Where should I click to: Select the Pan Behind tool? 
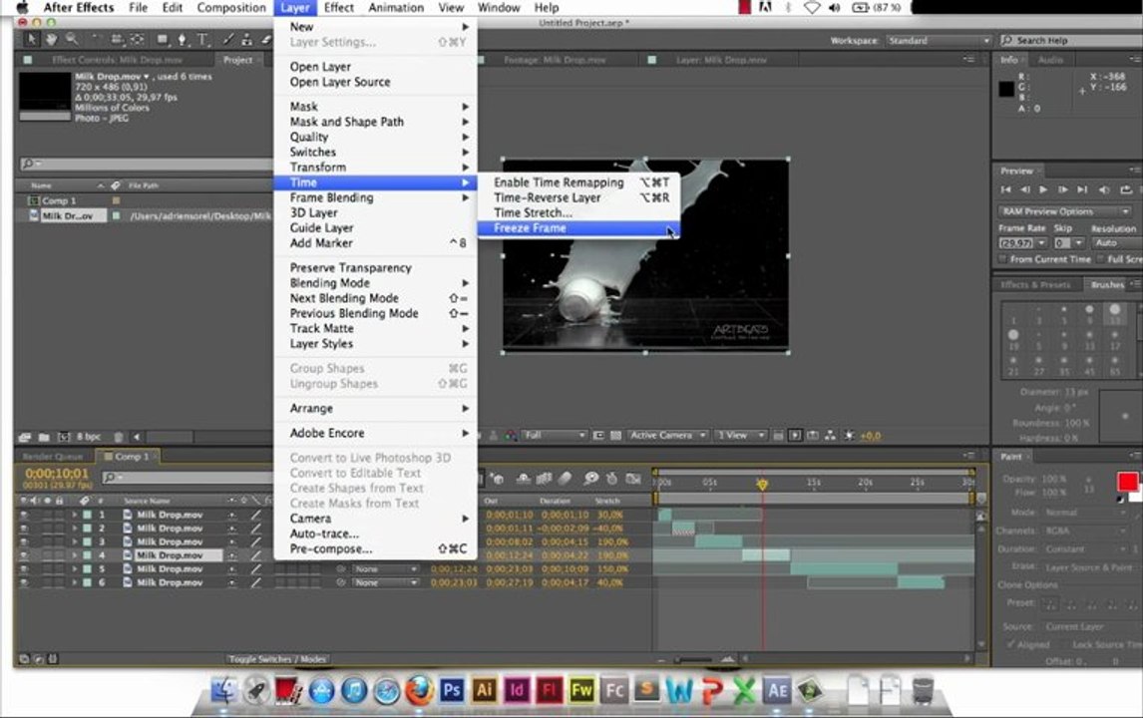coord(137,39)
